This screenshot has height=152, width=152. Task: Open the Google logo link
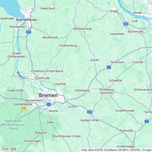(x=9, y=149)
